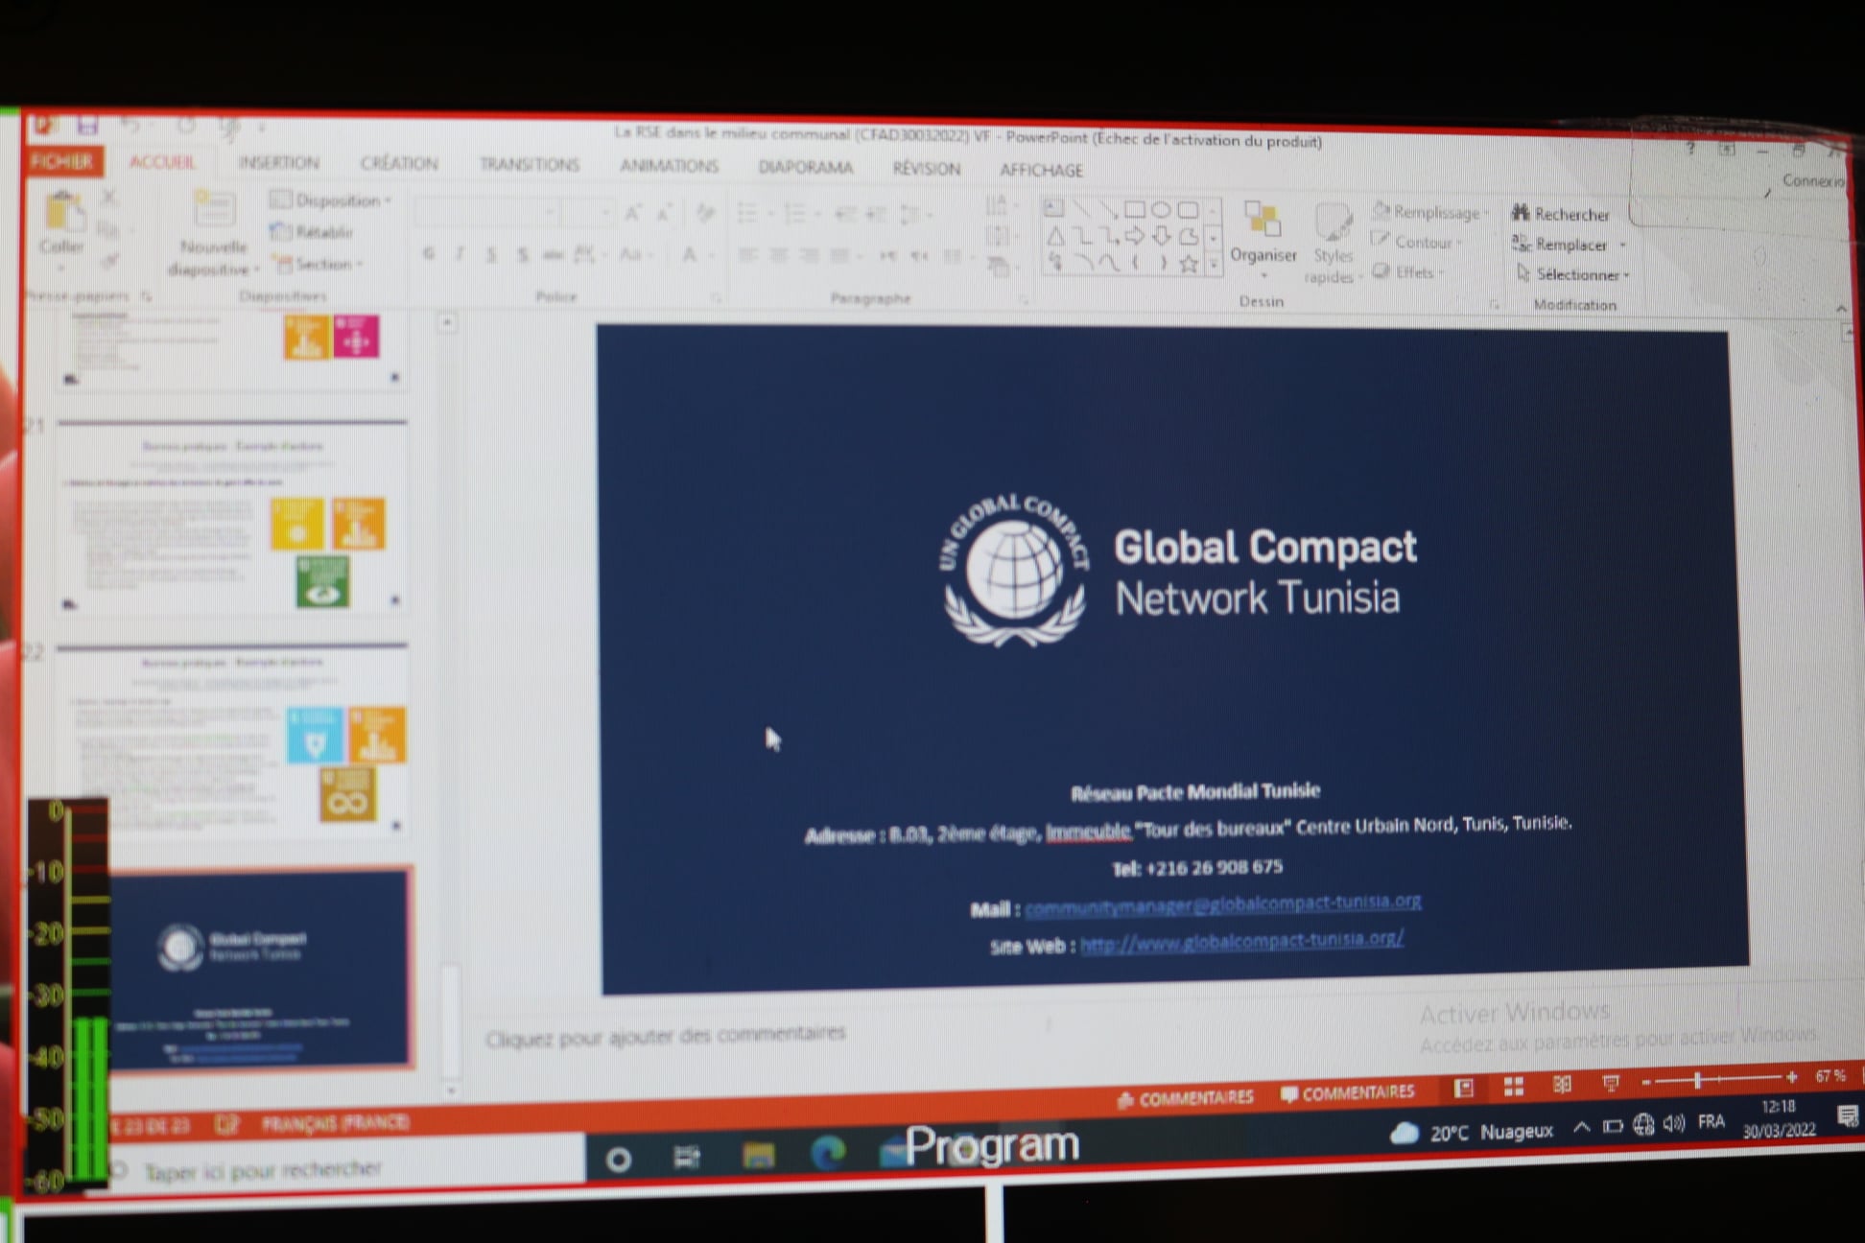Toggle bulleted list button
The width and height of the screenshot is (1865, 1243).
[x=746, y=212]
